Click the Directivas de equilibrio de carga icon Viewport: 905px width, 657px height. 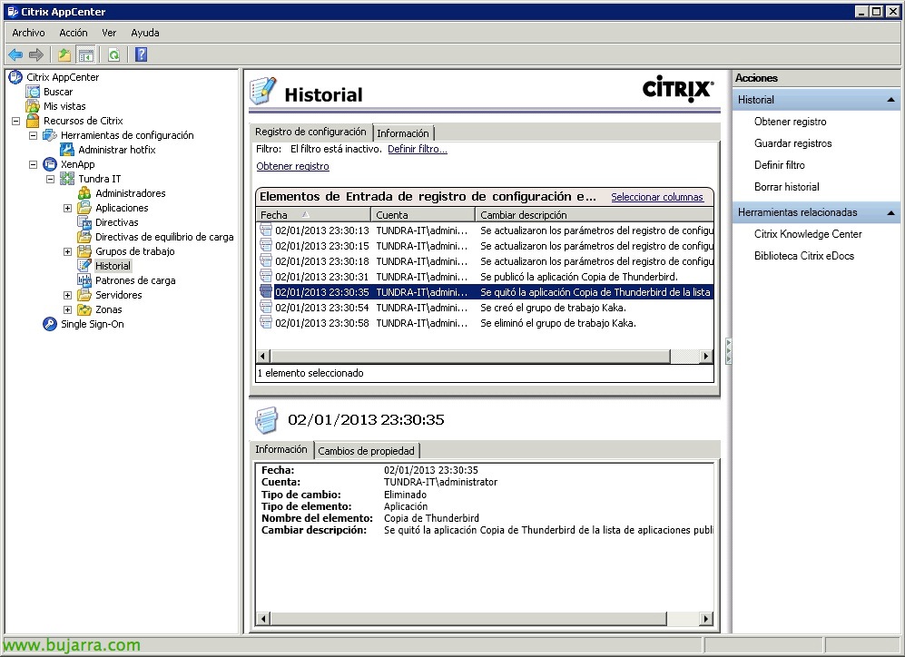coord(84,237)
